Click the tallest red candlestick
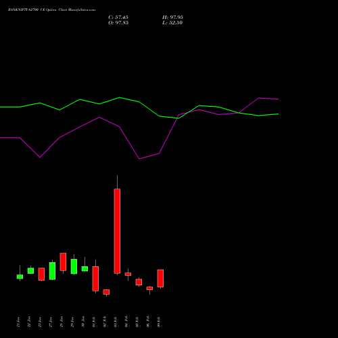Viewport: 338px width, 338px height. tap(117, 231)
